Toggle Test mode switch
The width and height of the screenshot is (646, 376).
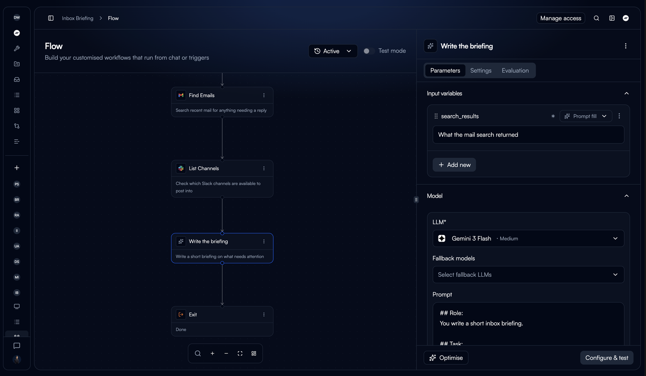(369, 51)
